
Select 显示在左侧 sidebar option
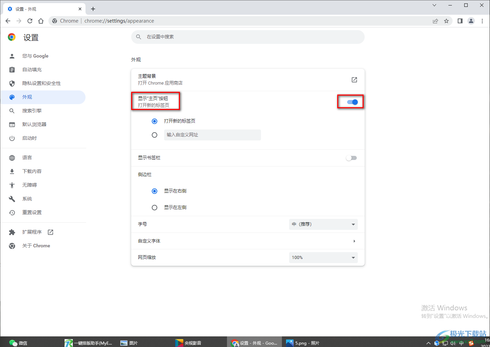click(x=155, y=208)
